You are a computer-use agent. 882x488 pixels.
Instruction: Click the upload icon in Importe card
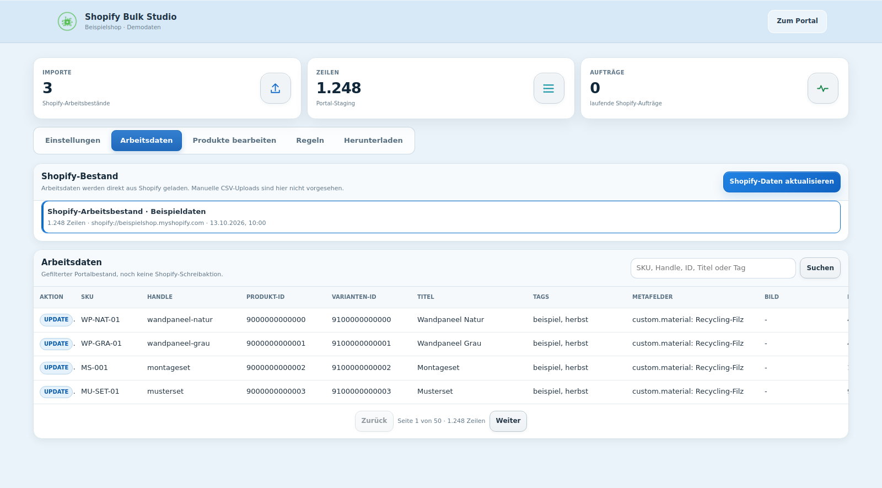click(x=276, y=88)
